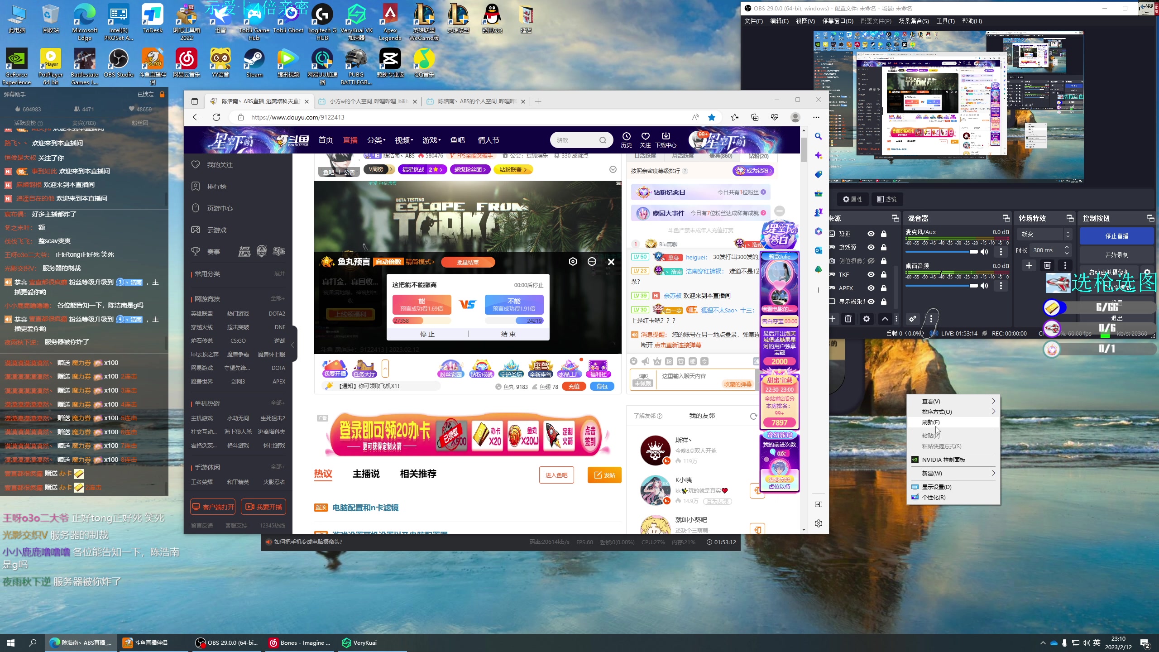Open the 水晶工厂 icon below the stream
The image size is (1159, 652).
coord(570,369)
